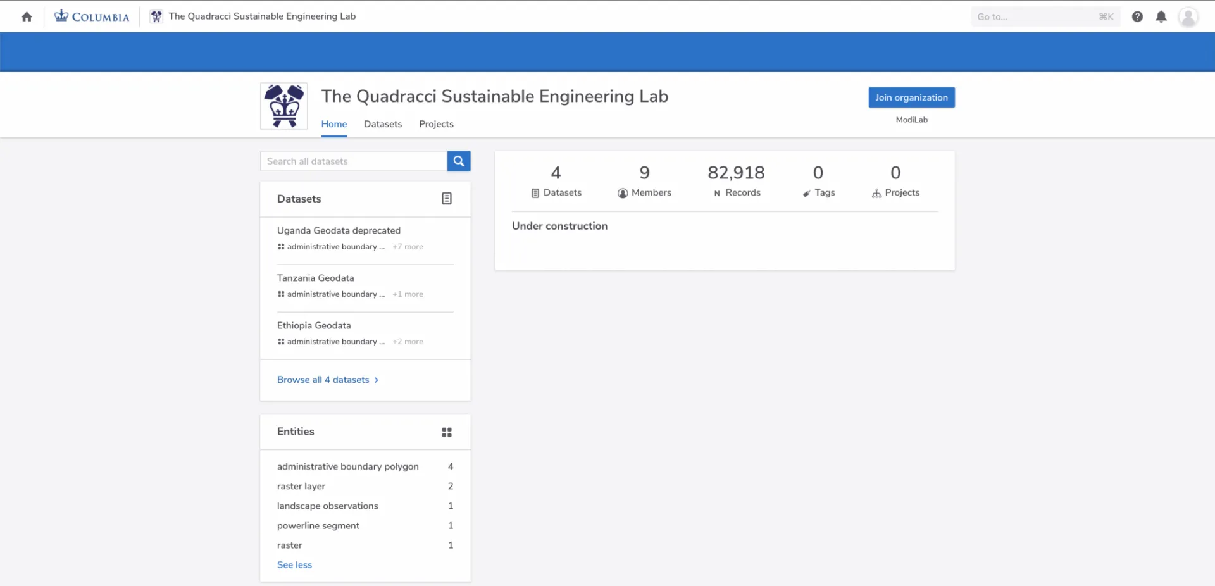Expand +2 more under Ethiopia Geodata
1215x586 pixels.
(x=408, y=342)
